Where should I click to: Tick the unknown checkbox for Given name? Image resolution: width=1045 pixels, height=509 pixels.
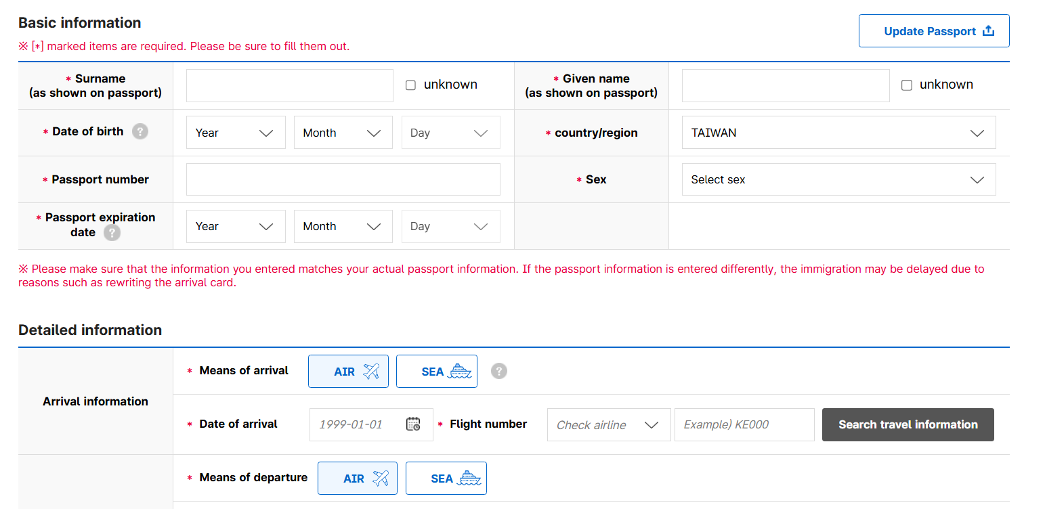pyautogui.click(x=906, y=85)
